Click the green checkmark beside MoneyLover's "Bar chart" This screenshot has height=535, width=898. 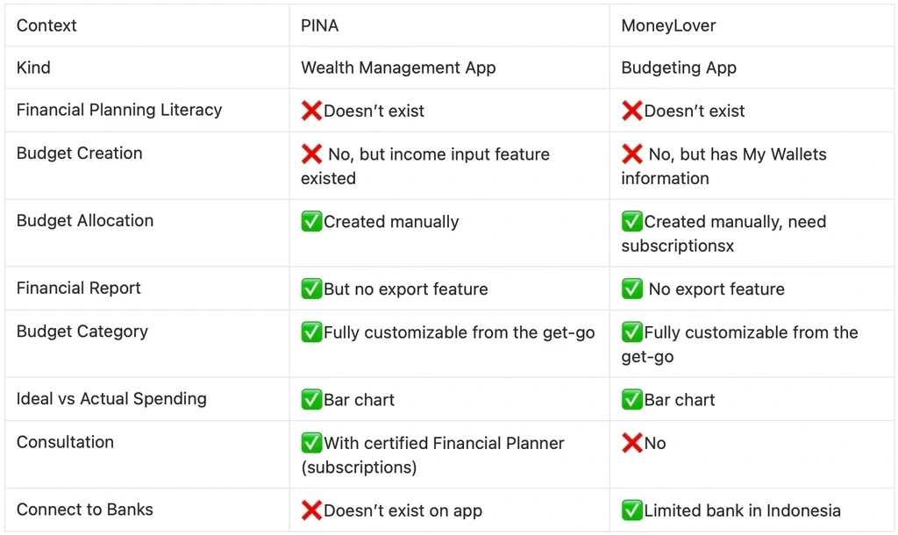tap(631, 400)
